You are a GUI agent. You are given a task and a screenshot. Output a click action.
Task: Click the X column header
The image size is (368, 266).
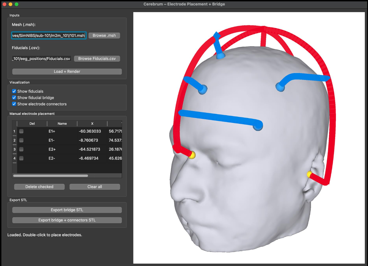92,123
